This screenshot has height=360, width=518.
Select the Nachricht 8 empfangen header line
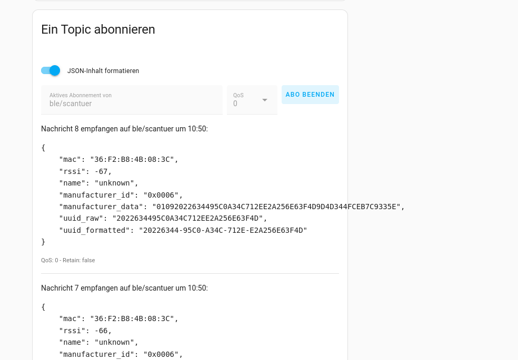coord(124,129)
